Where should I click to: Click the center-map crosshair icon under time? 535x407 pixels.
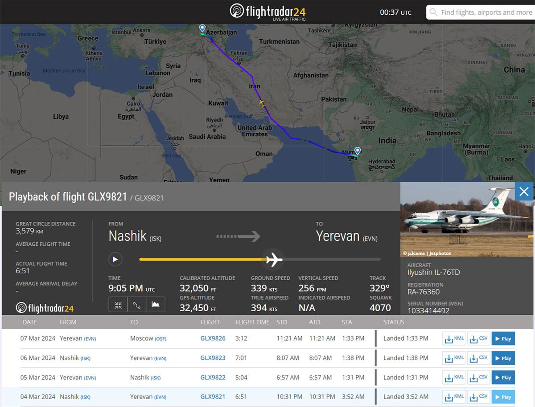(118, 305)
